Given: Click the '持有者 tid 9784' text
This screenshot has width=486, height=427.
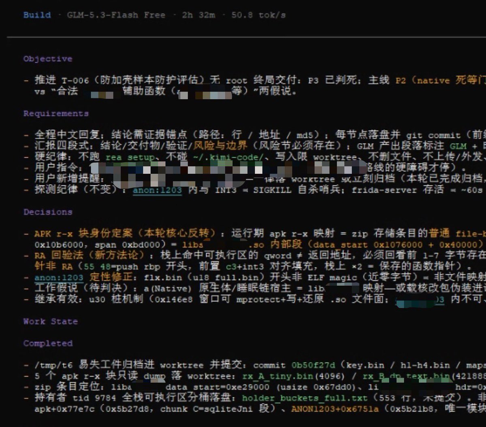Looking at the screenshot, I should [x=75, y=398].
